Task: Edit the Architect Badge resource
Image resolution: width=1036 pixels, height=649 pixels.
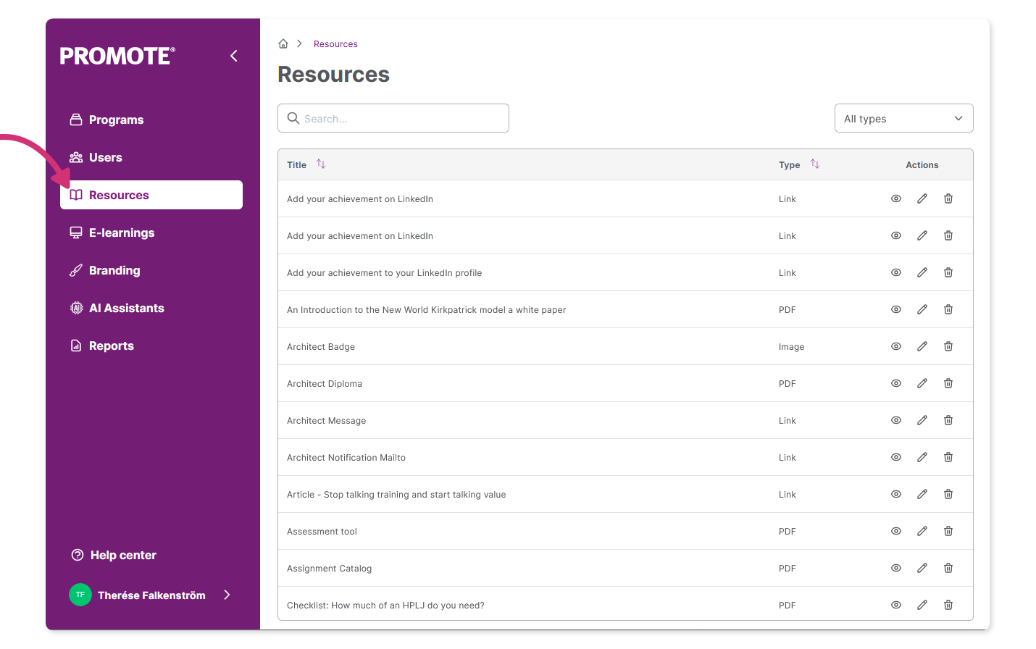Action: (922, 346)
